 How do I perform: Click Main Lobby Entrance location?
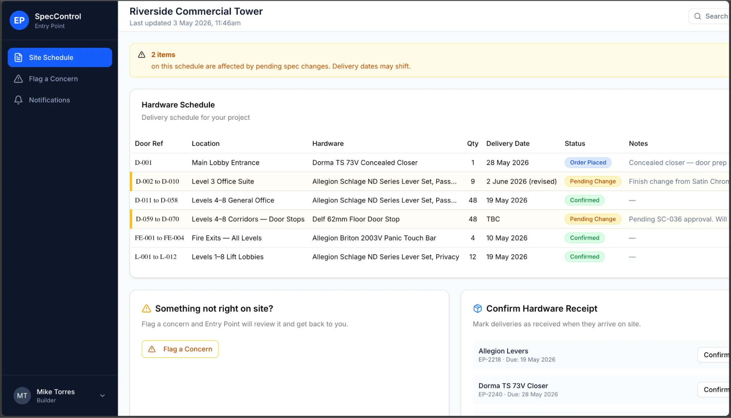[225, 163]
